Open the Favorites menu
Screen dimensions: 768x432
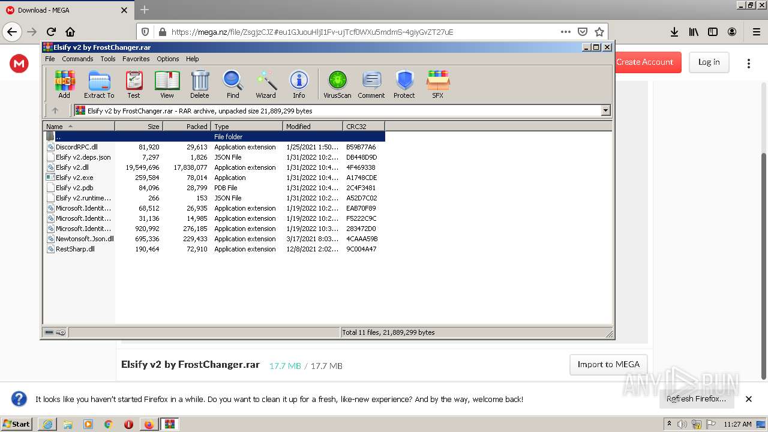136,59
